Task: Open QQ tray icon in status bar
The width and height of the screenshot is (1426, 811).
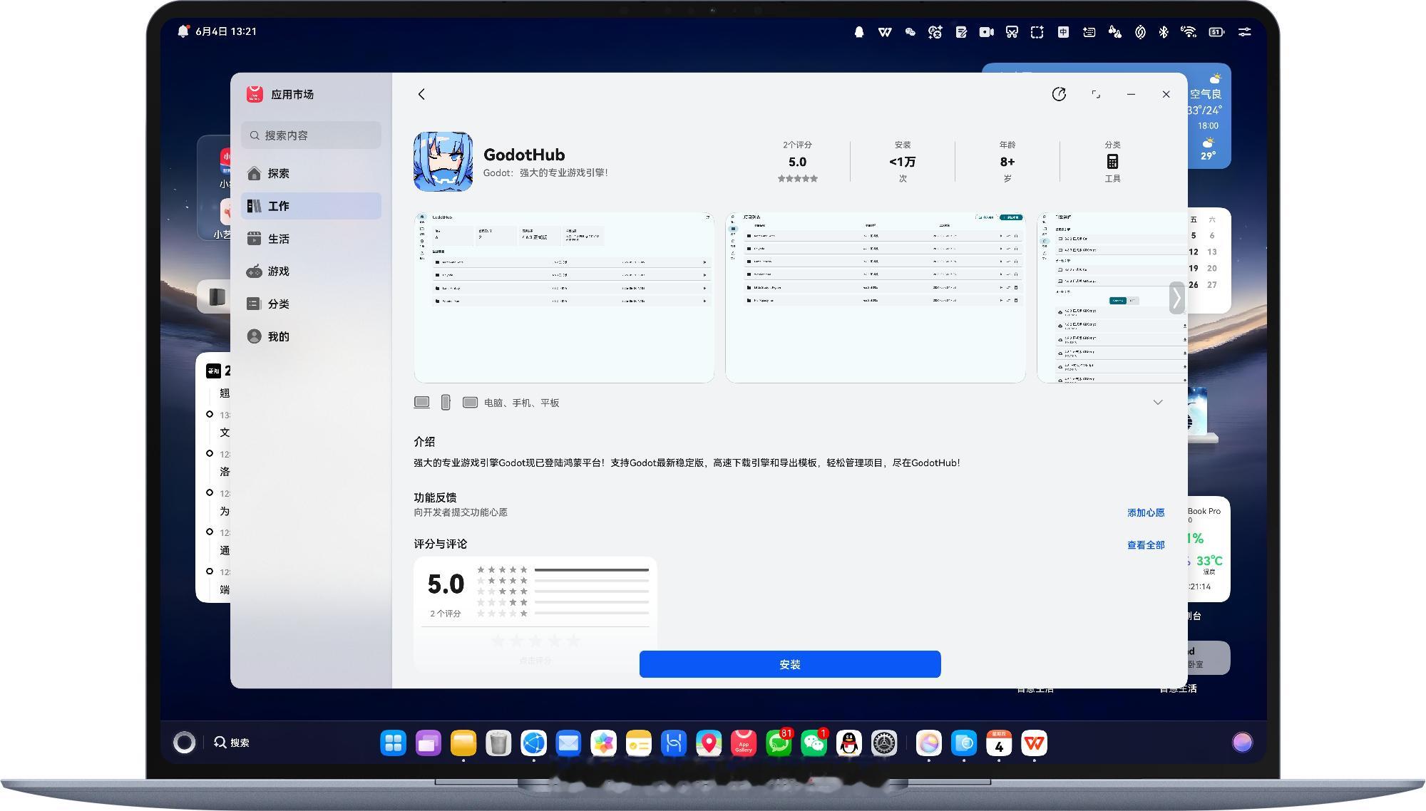Action: (859, 32)
